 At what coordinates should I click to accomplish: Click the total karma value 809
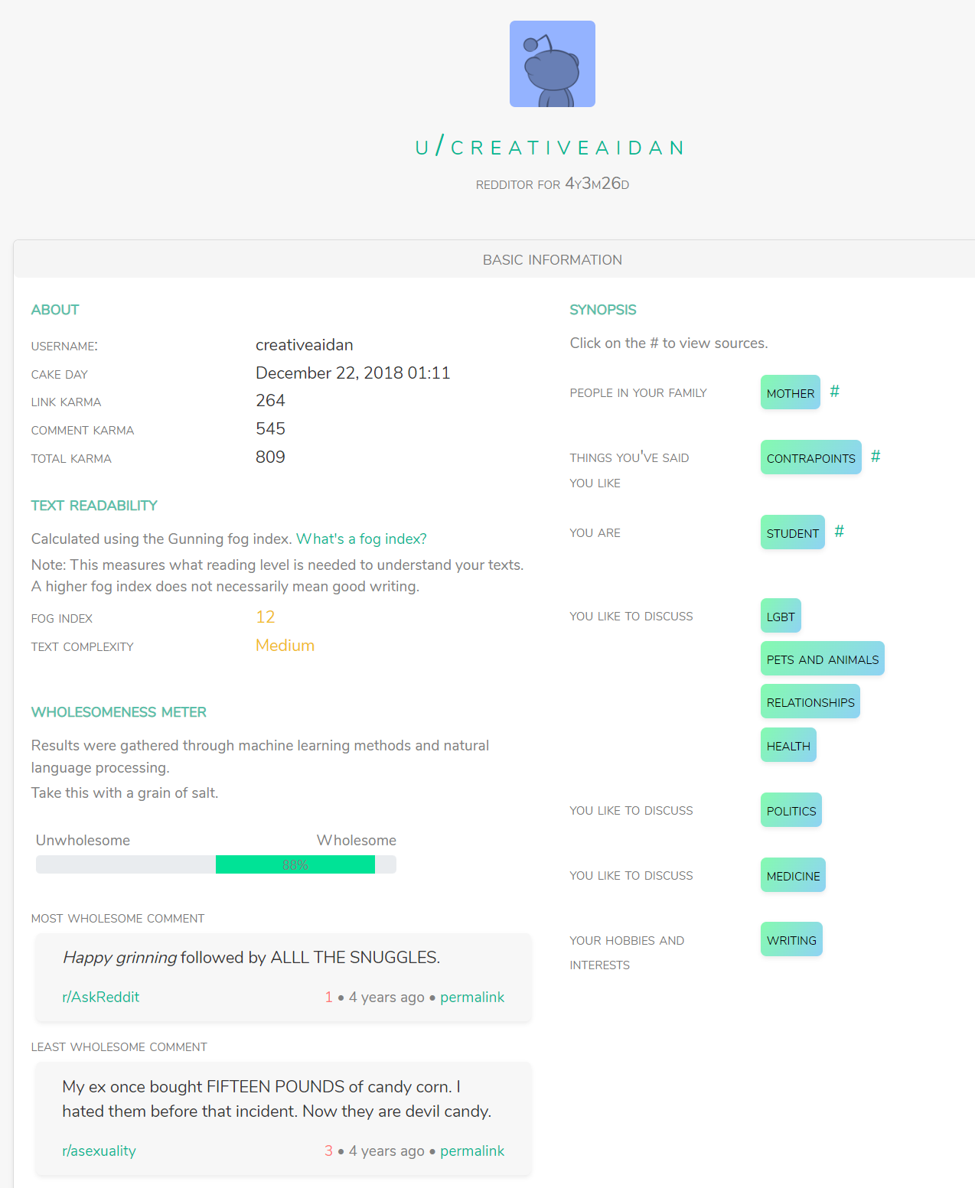(270, 457)
